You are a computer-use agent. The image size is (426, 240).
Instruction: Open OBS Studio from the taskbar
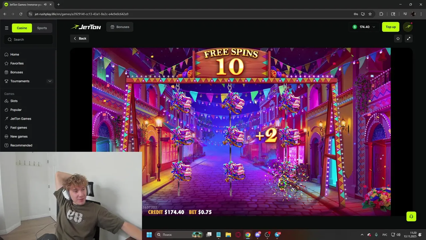(267, 235)
